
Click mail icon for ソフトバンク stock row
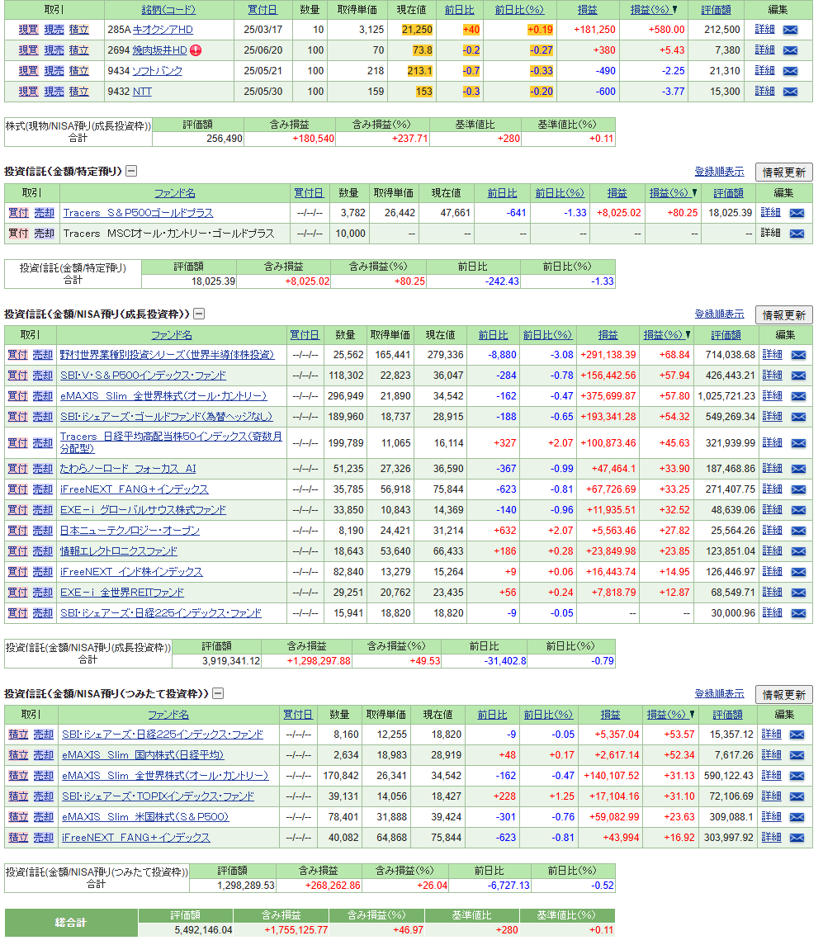click(790, 71)
